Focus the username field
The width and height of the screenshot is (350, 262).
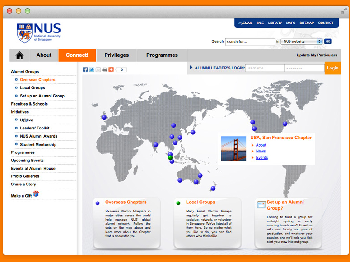[x=265, y=68]
